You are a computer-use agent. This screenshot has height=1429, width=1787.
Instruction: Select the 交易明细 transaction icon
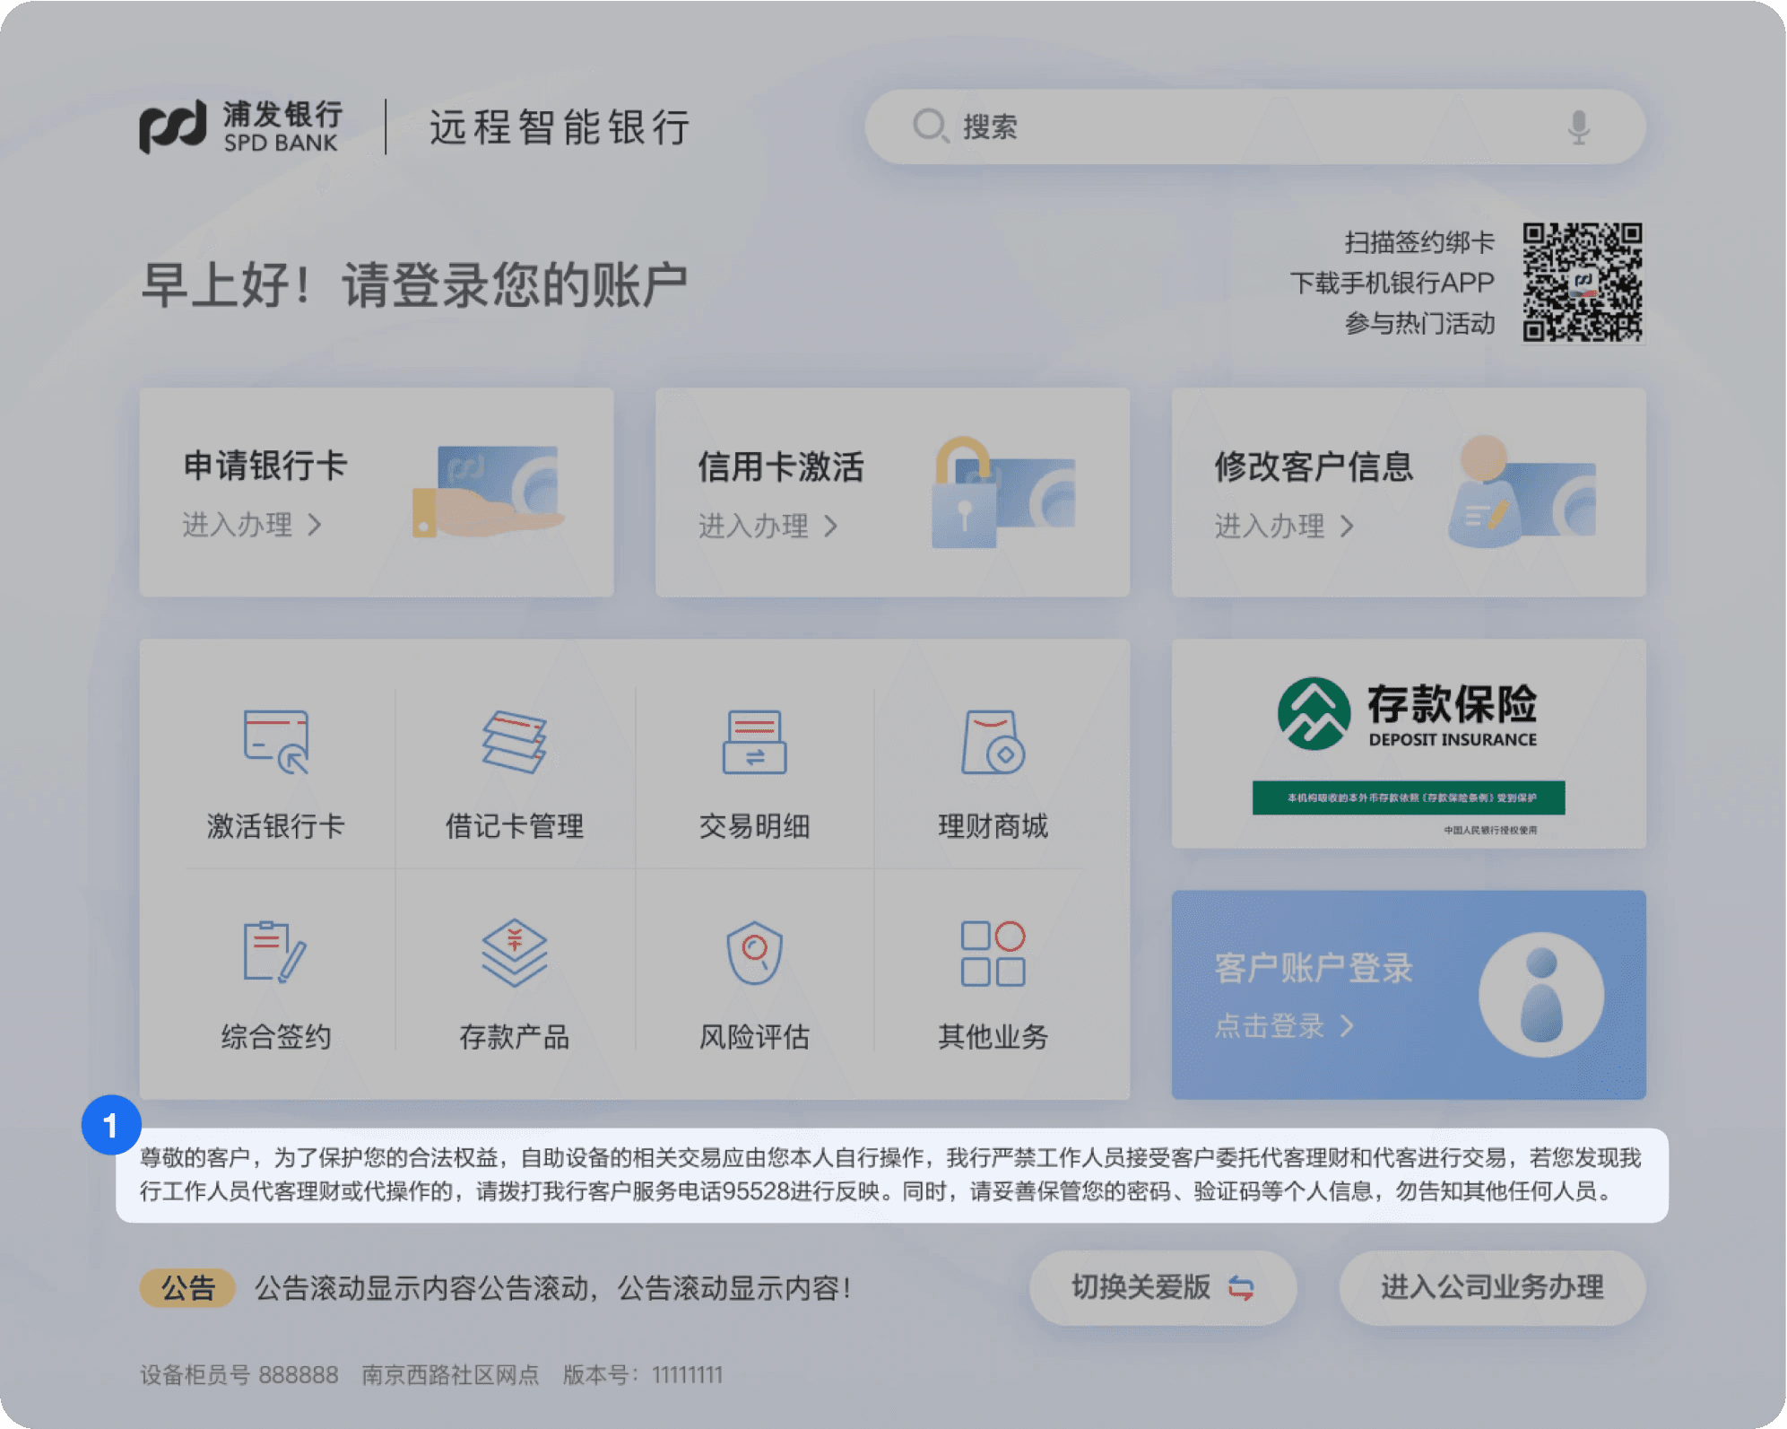(x=754, y=743)
